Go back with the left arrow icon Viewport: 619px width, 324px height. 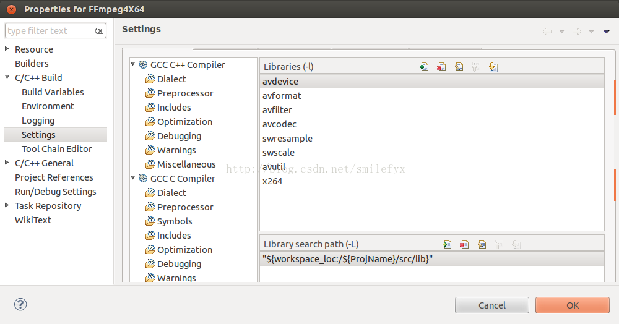(547, 32)
